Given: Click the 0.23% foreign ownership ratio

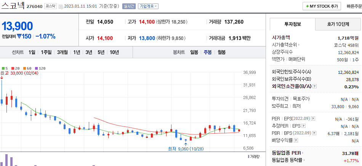Looking at the screenshot, I should (x=352, y=87).
